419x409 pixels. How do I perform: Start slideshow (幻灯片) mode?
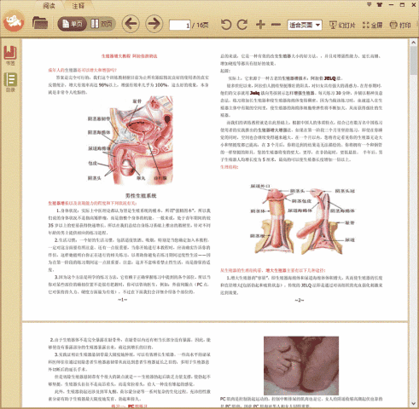coord(342,25)
